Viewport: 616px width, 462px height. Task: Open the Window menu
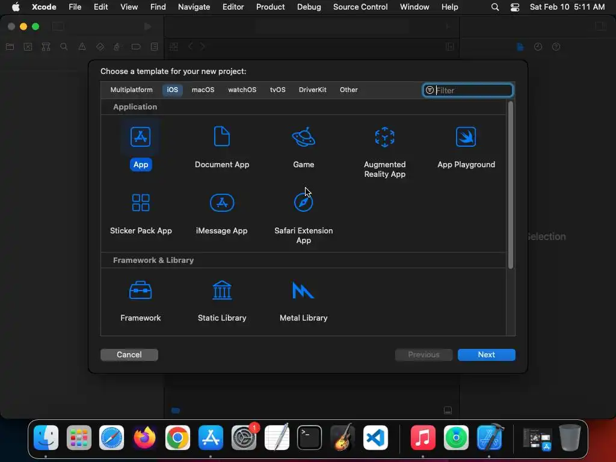point(414,7)
